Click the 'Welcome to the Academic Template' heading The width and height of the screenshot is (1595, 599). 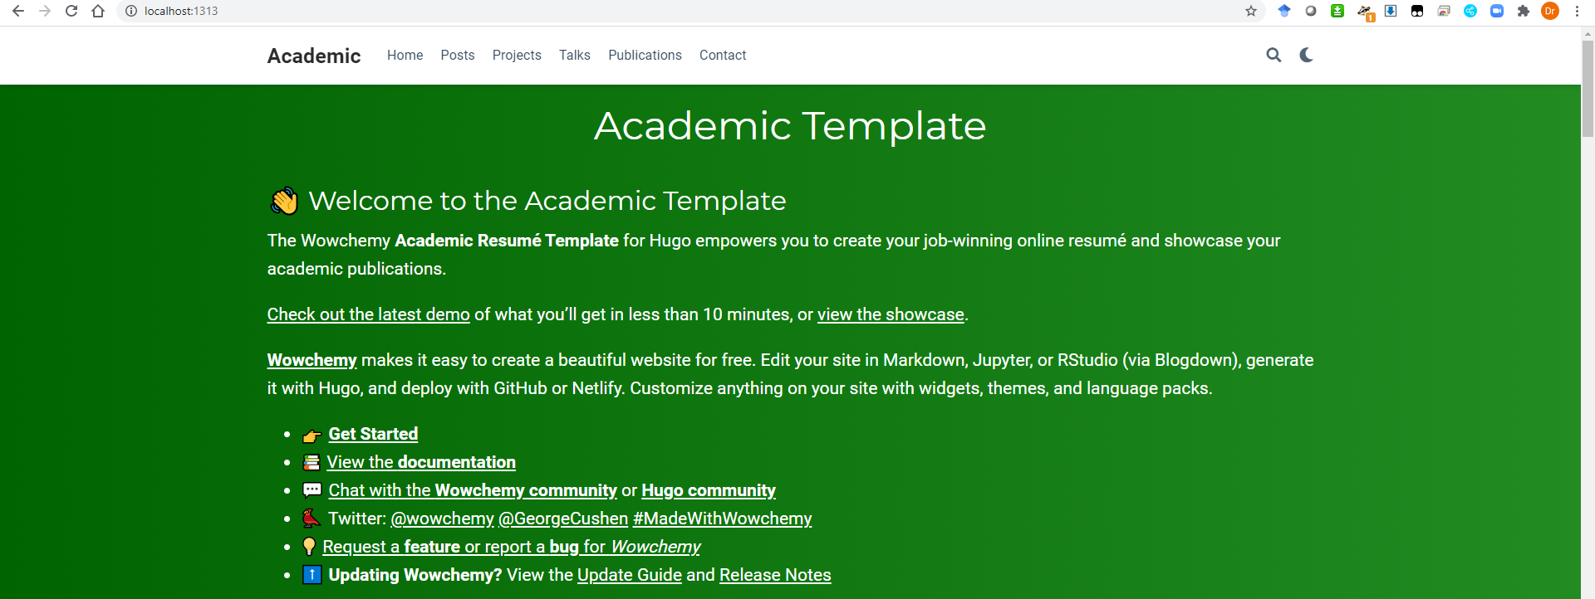click(x=547, y=201)
